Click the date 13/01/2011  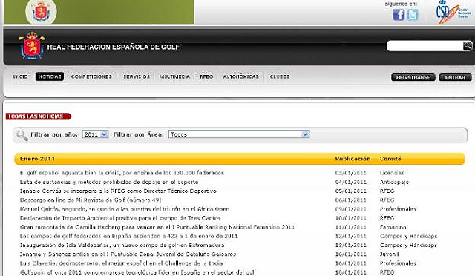pos(350,245)
